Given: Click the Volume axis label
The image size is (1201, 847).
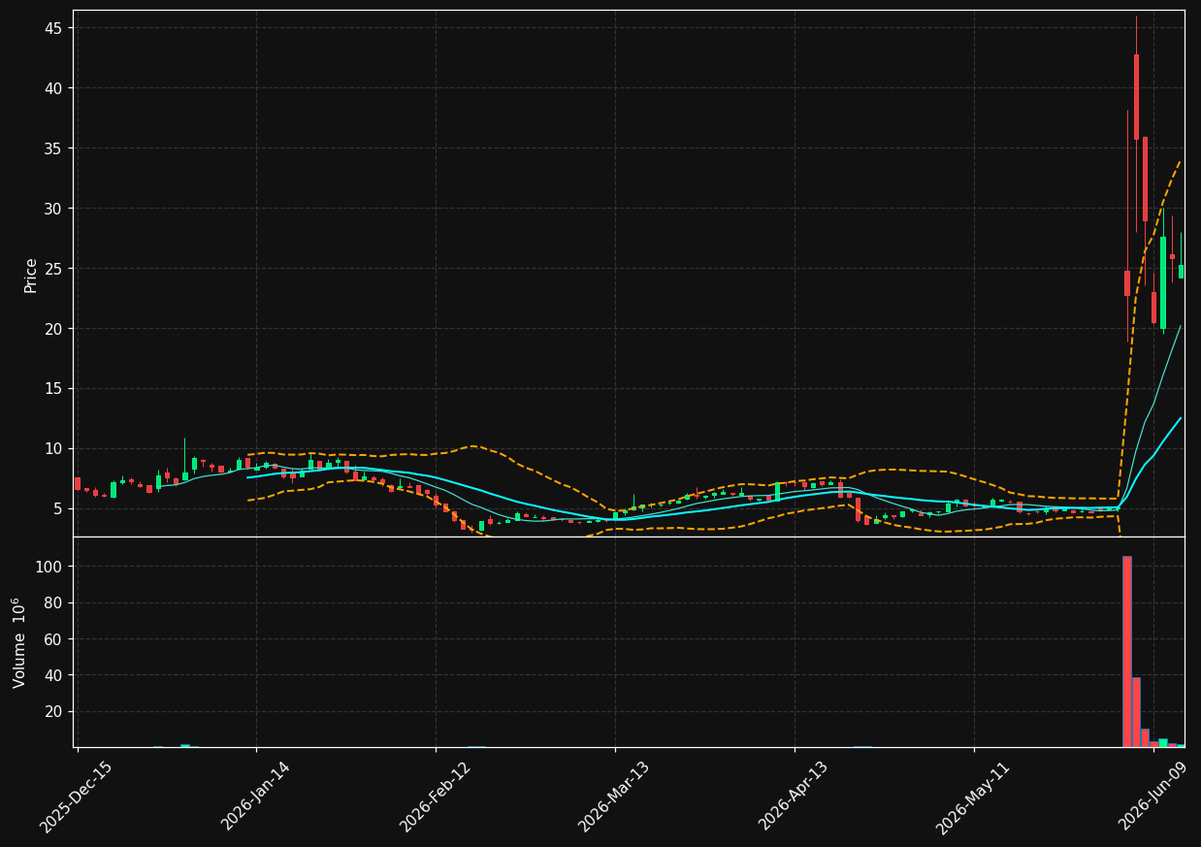Looking at the screenshot, I should [19, 642].
